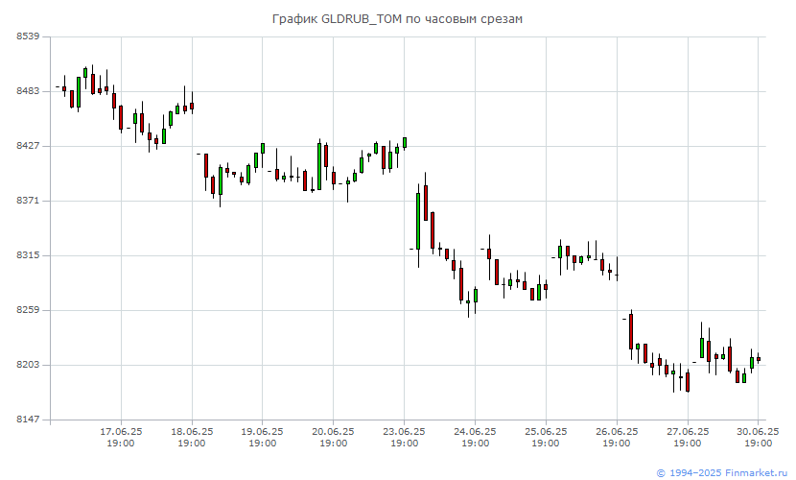
Task: Click the 17.06.25 19:00 date label
Action: [121, 438]
